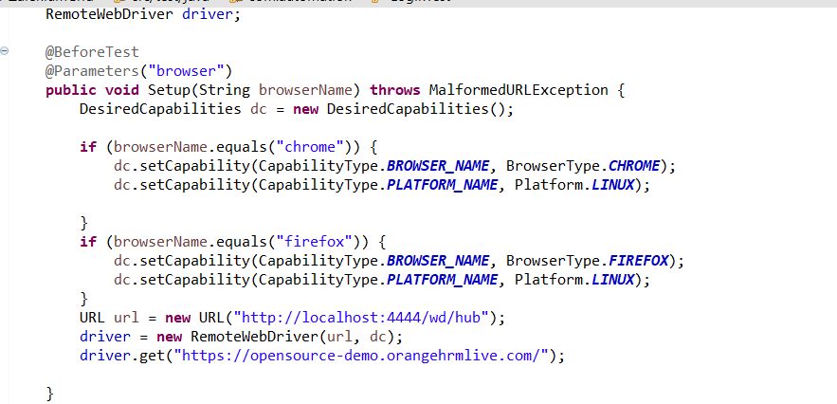Click the CHROME constant of BrowserType
Image resolution: width=837 pixels, height=404 pixels.
pyautogui.click(x=634, y=166)
